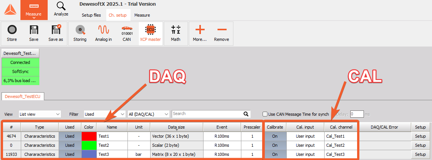This screenshot has width=432, height=160.
Task: Click the search magnifier icon
Action: tap(246, 114)
